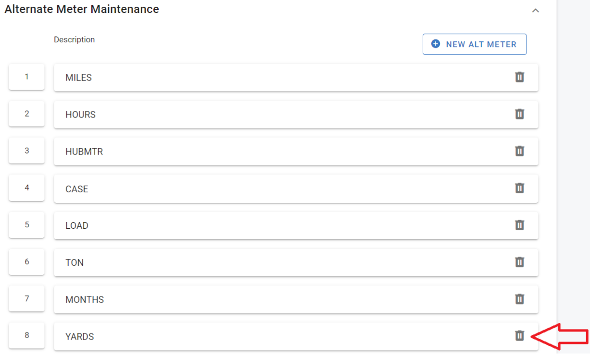This screenshot has height=354, width=590.
Task: Click trash icon for HUBMTR row
Action: point(519,151)
